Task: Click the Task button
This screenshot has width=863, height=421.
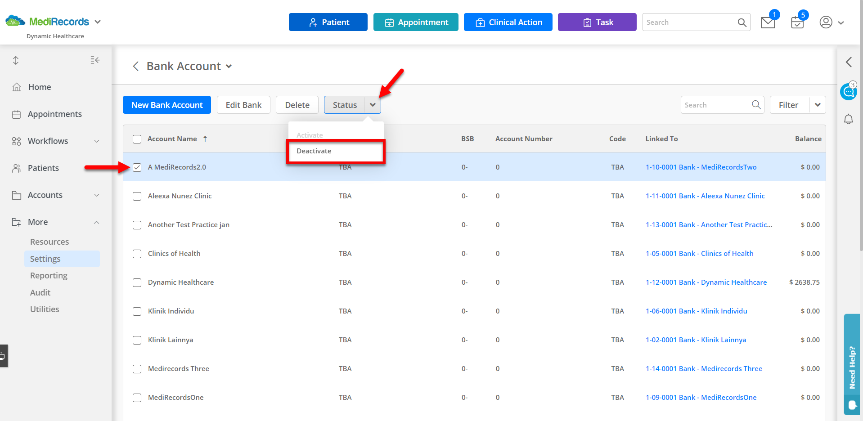Action: click(x=597, y=22)
